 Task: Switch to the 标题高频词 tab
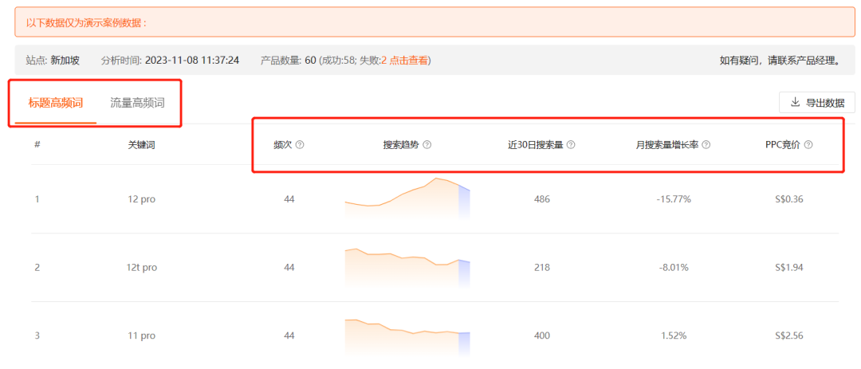point(56,103)
